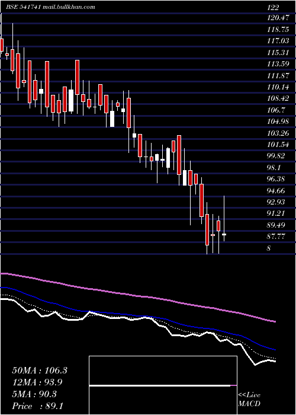The image size is (296, 415).
Task: Select the 115.31 price axis label
Action: coord(278,52)
